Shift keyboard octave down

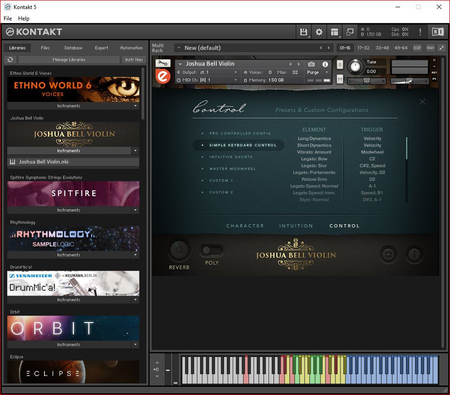tap(157, 377)
